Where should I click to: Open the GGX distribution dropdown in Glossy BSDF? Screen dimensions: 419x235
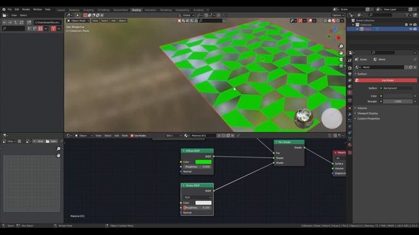pos(198,197)
